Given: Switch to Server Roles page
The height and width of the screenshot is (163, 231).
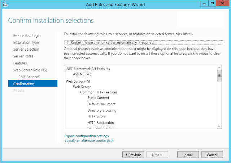Looking at the screenshot, I should click(x=23, y=56).
